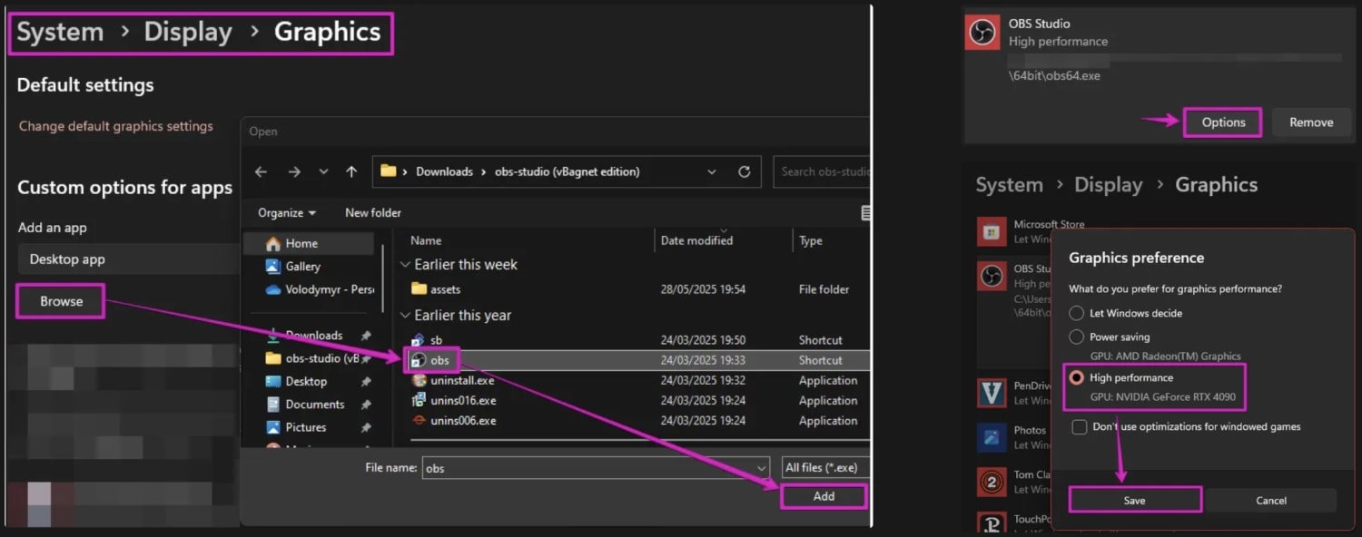Click the pin icon beside Pictures
The height and width of the screenshot is (537, 1362).
point(365,427)
